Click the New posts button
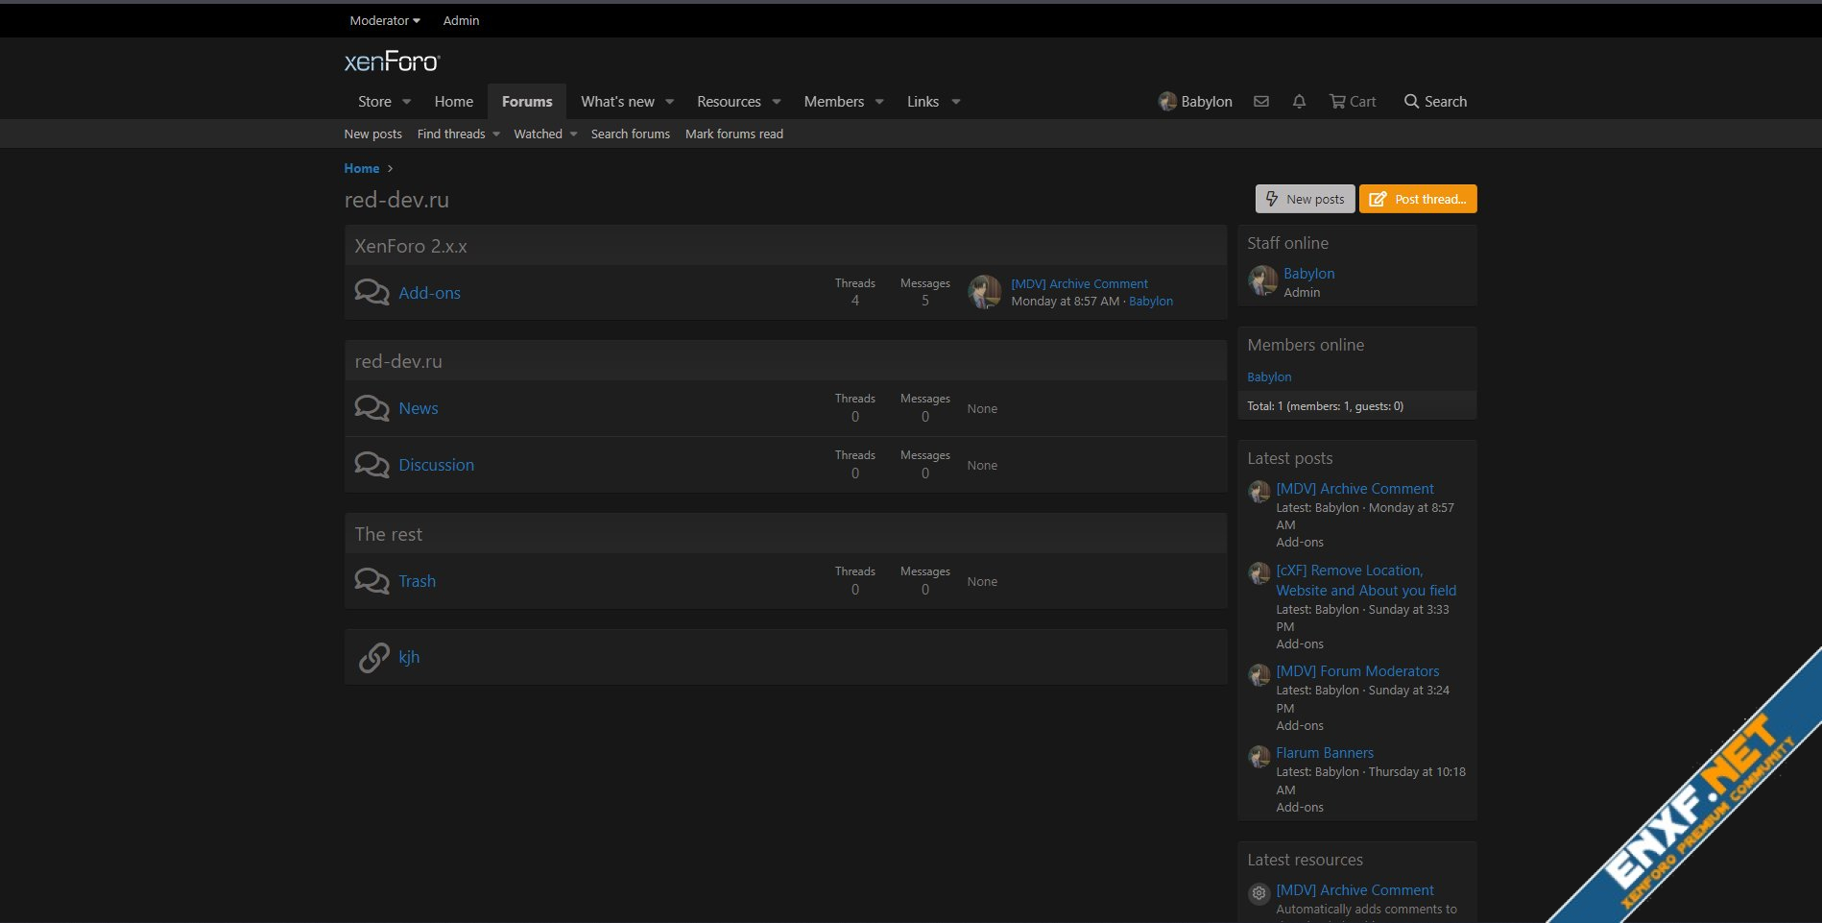Image resolution: width=1822 pixels, height=923 pixels. click(x=1305, y=199)
